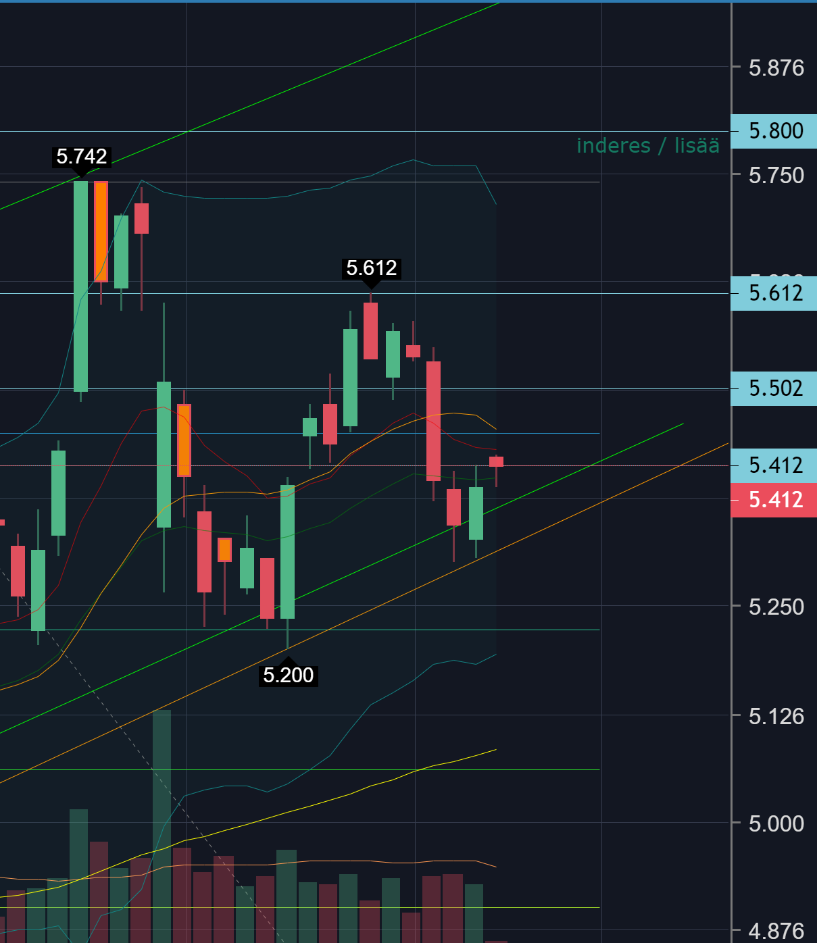Screen dimensions: 817x943
Task: Select the large orange candle beside the 5.742 high
Action: coord(101,231)
